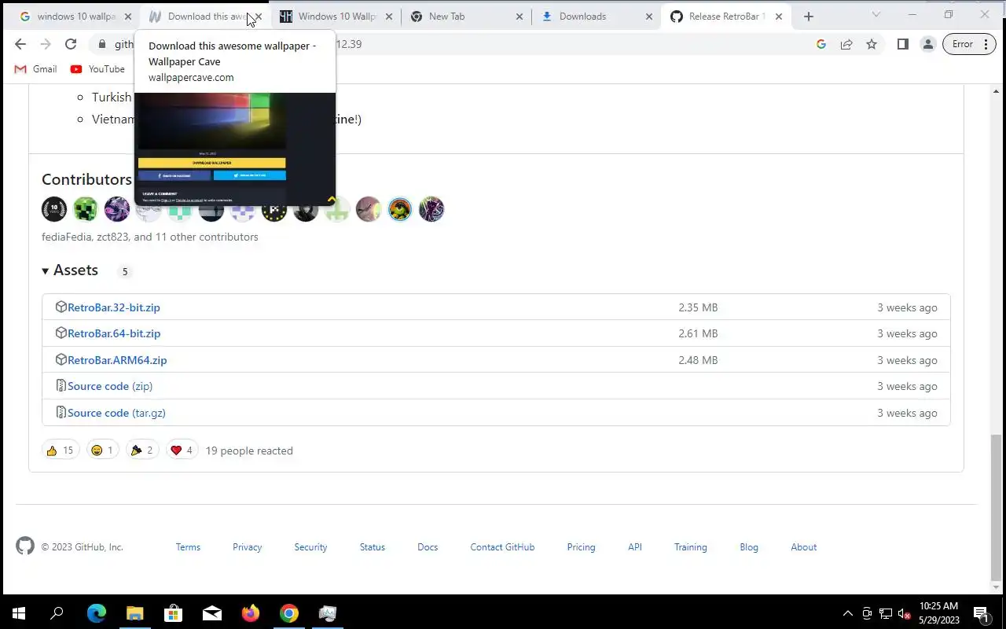Screen dimensions: 1006x629
Task: Click the Google icon in address bar
Action: pyautogui.click(x=821, y=44)
